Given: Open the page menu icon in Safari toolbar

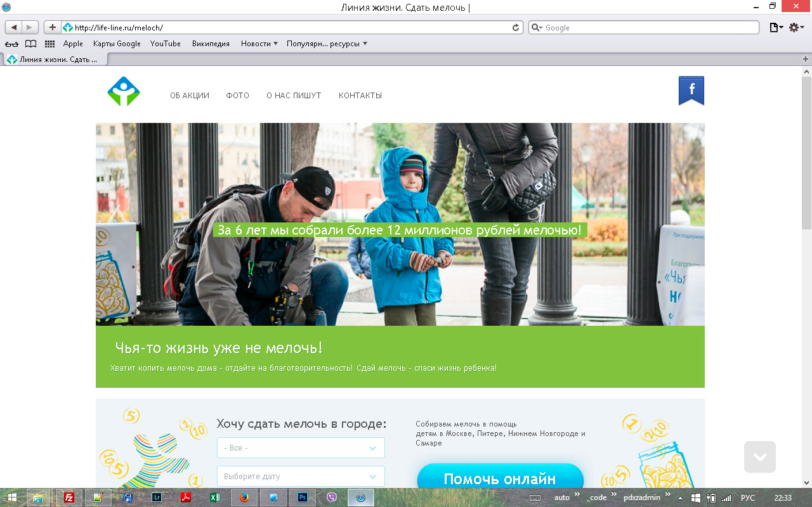Looking at the screenshot, I should tap(776, 27).
